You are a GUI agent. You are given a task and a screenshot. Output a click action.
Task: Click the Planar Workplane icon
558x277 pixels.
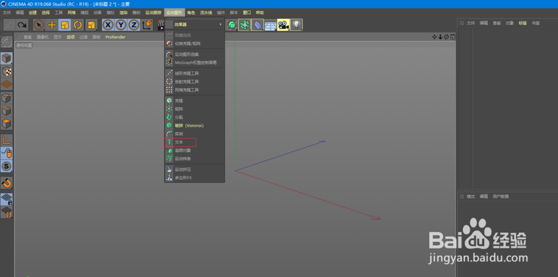point(7,212)
